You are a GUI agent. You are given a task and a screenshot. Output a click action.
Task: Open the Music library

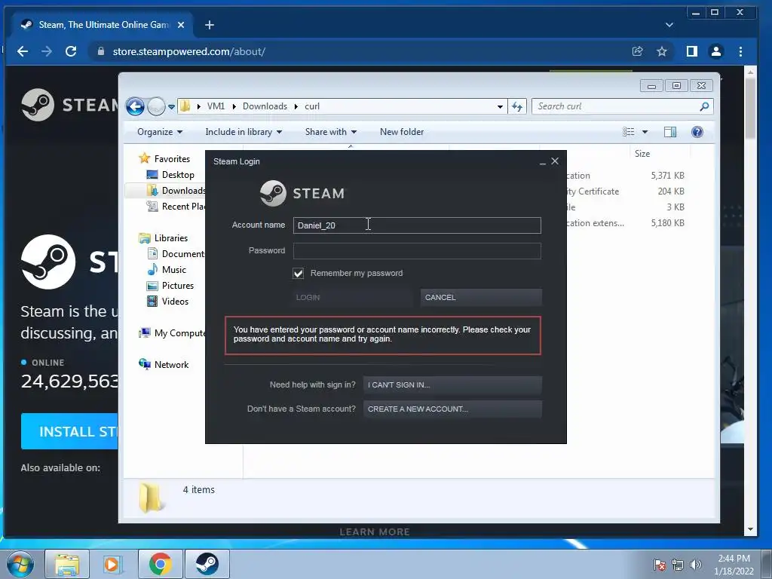(x=174, y=270)
